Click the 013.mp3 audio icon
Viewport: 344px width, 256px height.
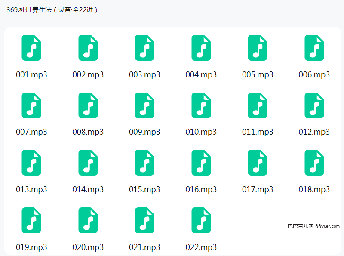[31, 163]
